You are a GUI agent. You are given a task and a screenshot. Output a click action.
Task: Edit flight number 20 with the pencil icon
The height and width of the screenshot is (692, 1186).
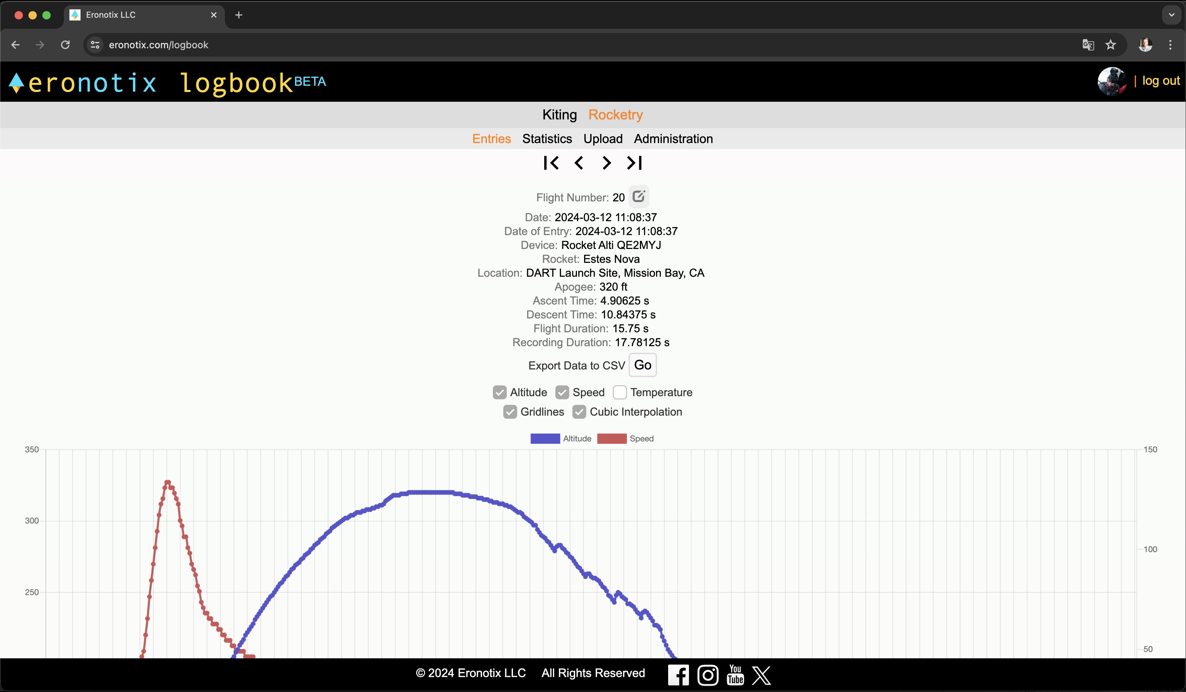[639, 196]
